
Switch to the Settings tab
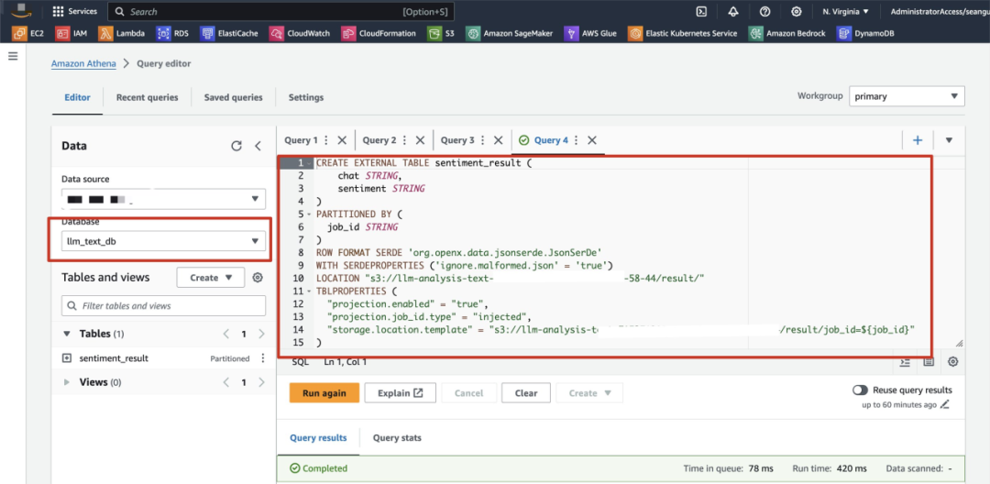[306, 97]
